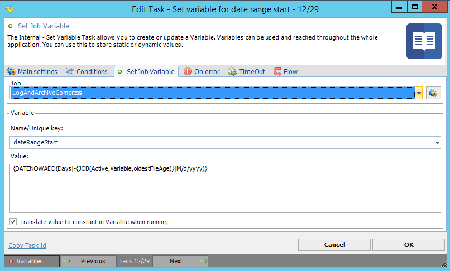
Task: Go to the Previous task
Action: (88, 261)
